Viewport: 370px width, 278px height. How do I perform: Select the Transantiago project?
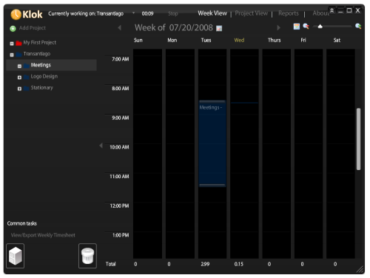37,54
